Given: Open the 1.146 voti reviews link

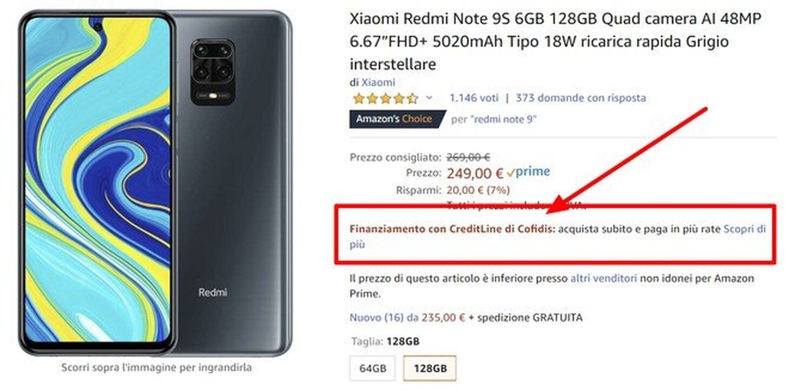Looking at the screenshot, I should coord(474,98).
